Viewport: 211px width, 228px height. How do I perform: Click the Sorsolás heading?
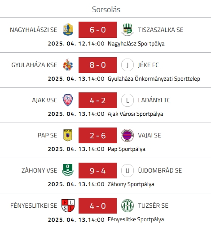[106, 9]
